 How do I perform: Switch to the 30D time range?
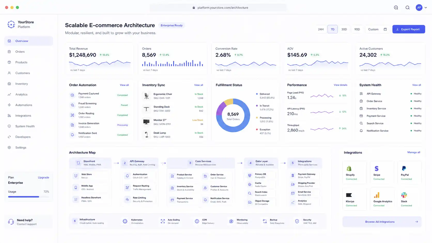click(344, 29)
